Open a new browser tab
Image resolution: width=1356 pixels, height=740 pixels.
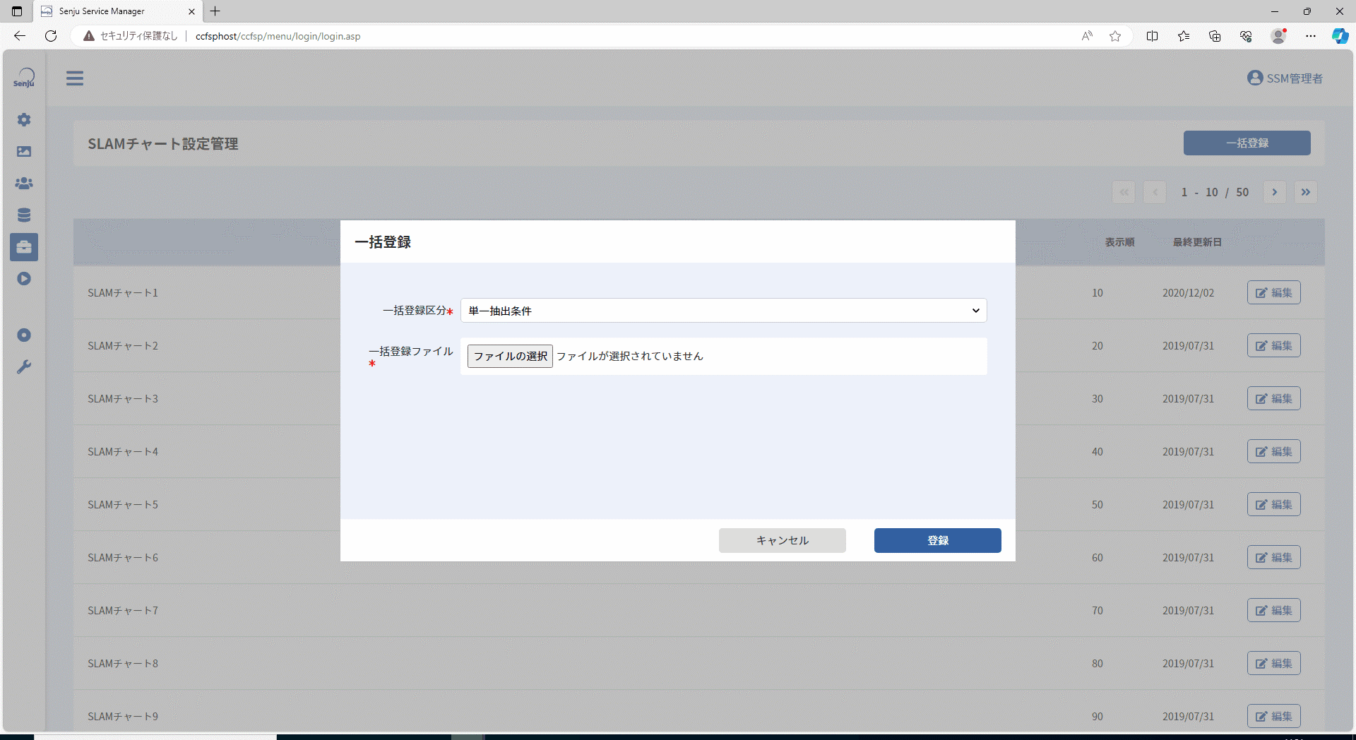215,11
